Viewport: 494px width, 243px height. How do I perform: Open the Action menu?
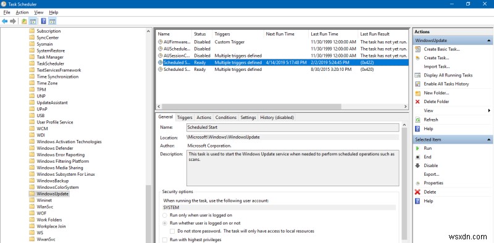point(22,12)
